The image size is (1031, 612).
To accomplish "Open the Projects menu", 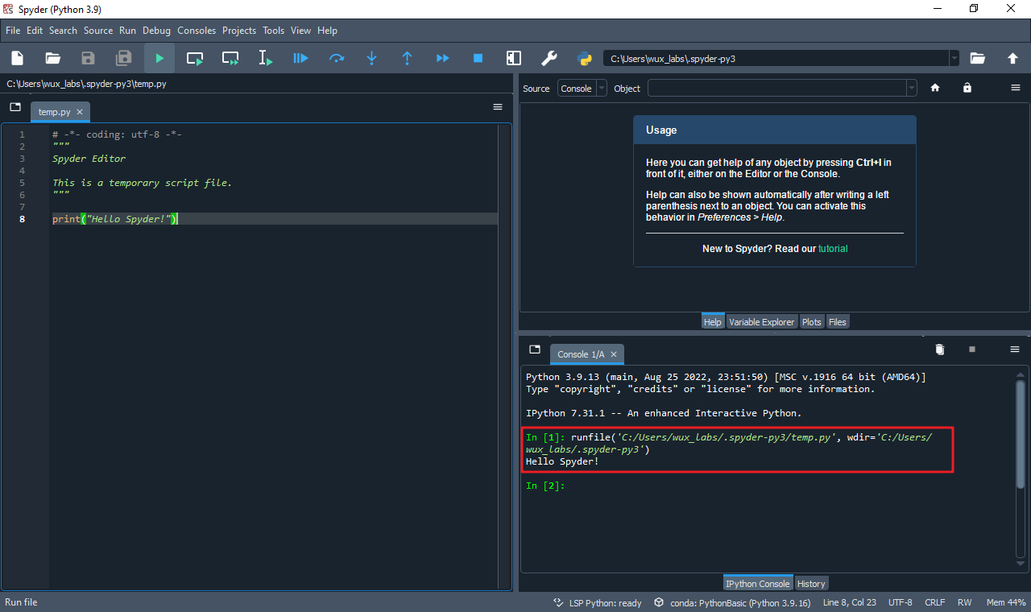I will click(x=239, y=31).
